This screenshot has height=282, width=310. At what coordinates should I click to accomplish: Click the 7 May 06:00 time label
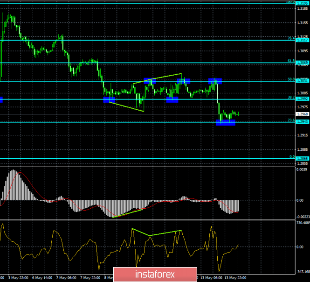[66, 278]
